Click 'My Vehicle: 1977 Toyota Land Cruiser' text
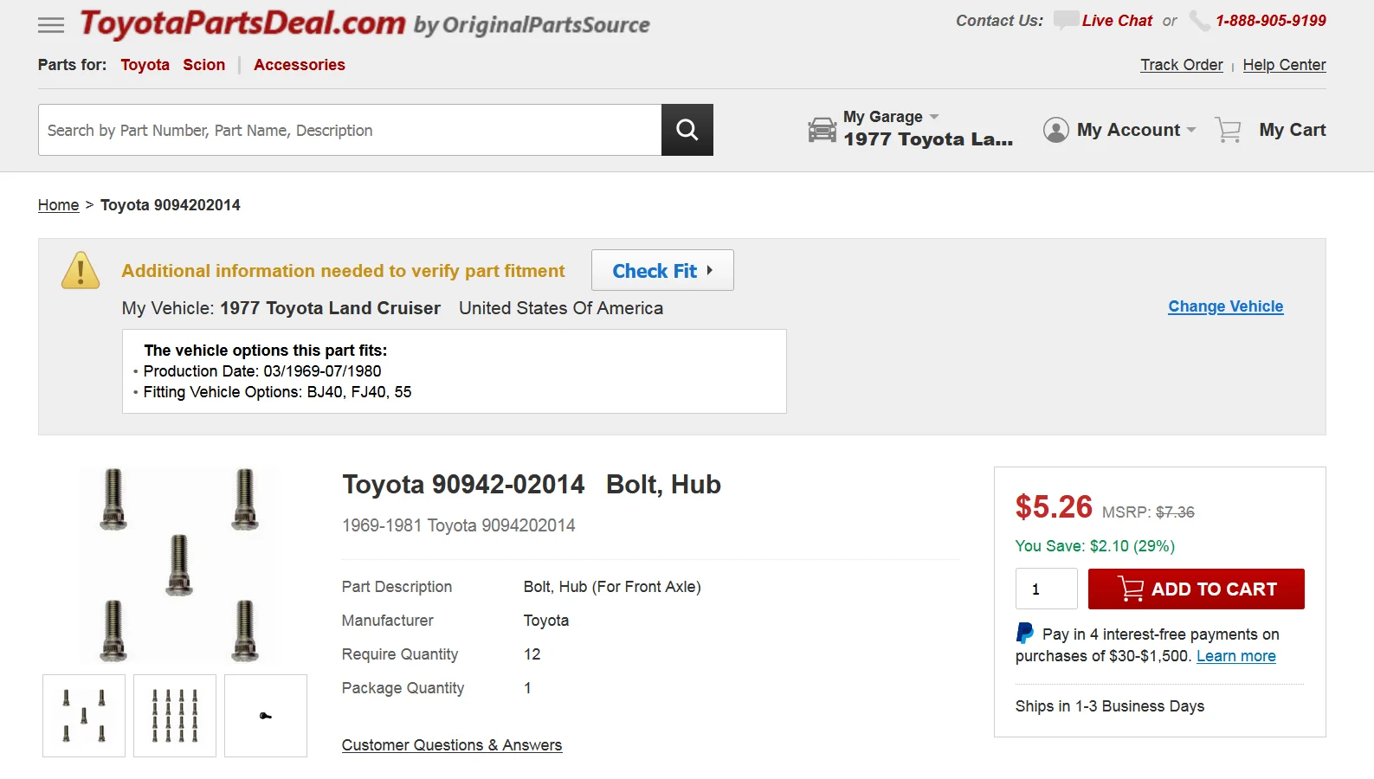1374x779 pixels. tap(281, 308)
